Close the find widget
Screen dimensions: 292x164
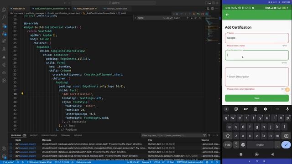200,18
